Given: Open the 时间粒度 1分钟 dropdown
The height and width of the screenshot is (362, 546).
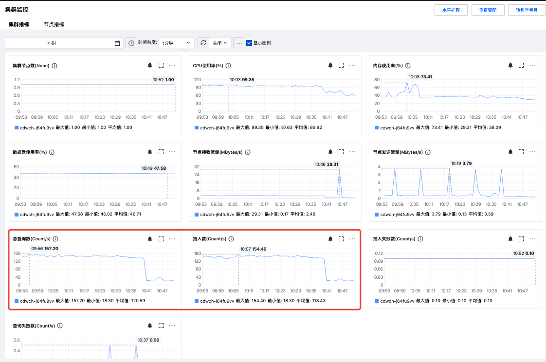Looking at the screenshot, I should tap(176, 43).
